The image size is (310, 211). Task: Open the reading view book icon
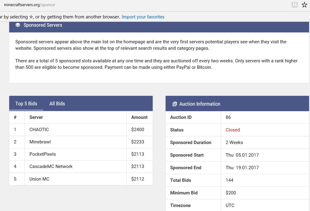coord(295,5)
